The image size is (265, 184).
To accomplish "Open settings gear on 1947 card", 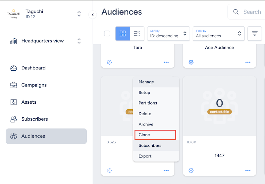I will [x=191, y=170].
